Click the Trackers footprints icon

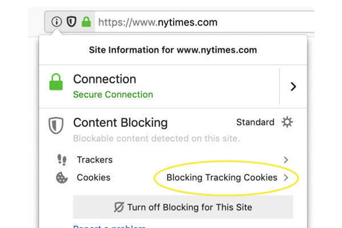click(62, 160)
